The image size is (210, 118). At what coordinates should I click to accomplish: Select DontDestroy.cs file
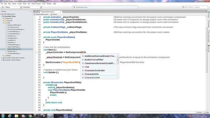click(12, 36)
